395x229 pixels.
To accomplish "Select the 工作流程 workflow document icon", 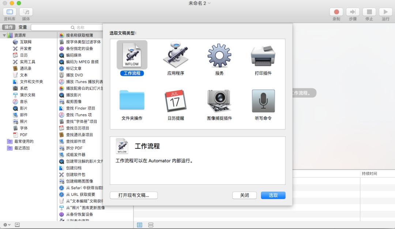I will 132,55.
